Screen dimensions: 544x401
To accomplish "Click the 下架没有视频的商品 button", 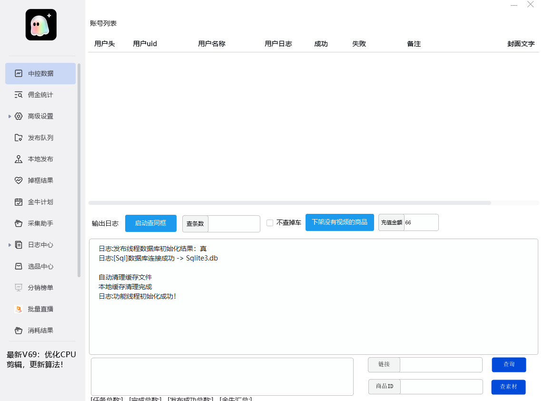I will coord(340,222).
